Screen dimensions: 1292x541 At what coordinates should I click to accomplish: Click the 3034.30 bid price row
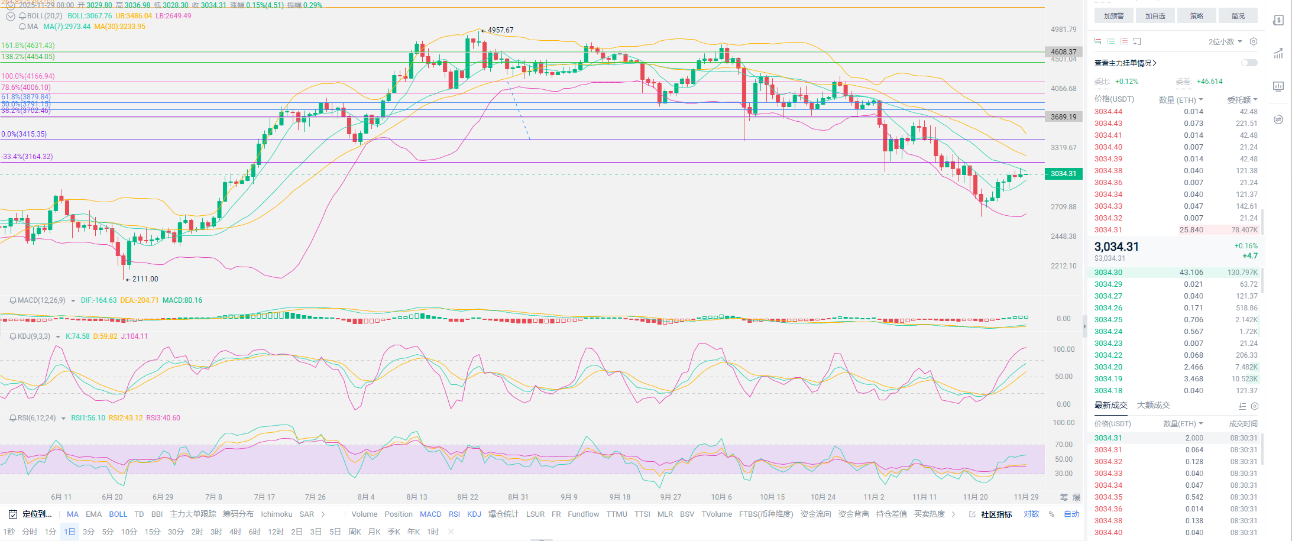(x=1108, y=273)
